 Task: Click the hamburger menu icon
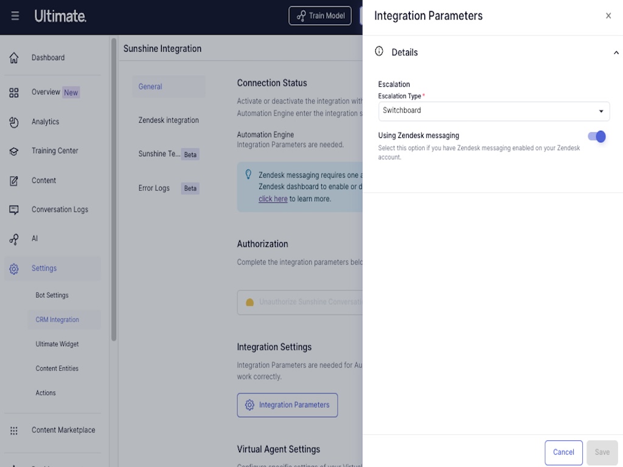click(x=15, y=16)
